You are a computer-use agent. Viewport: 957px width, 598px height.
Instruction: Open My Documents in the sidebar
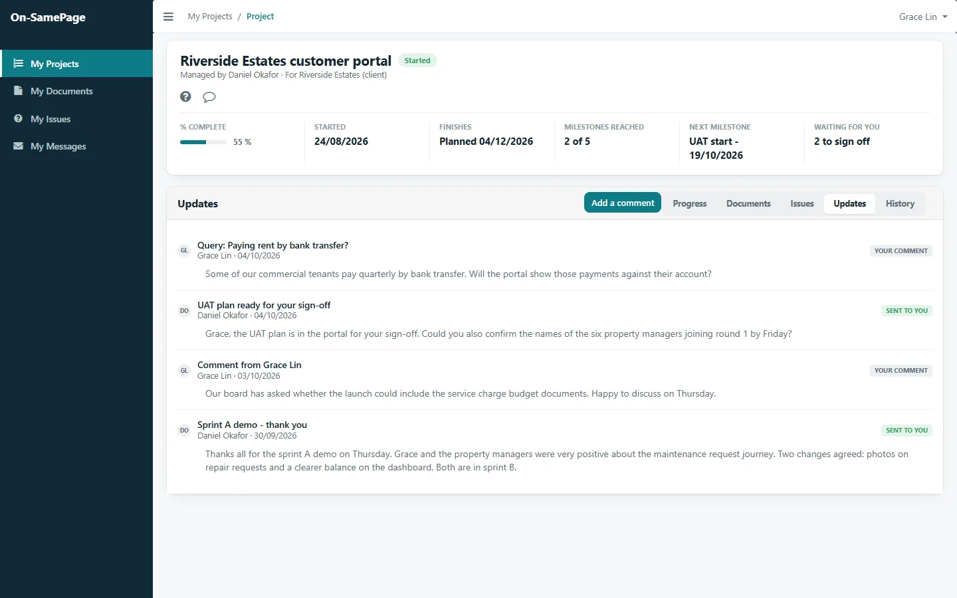76,91
